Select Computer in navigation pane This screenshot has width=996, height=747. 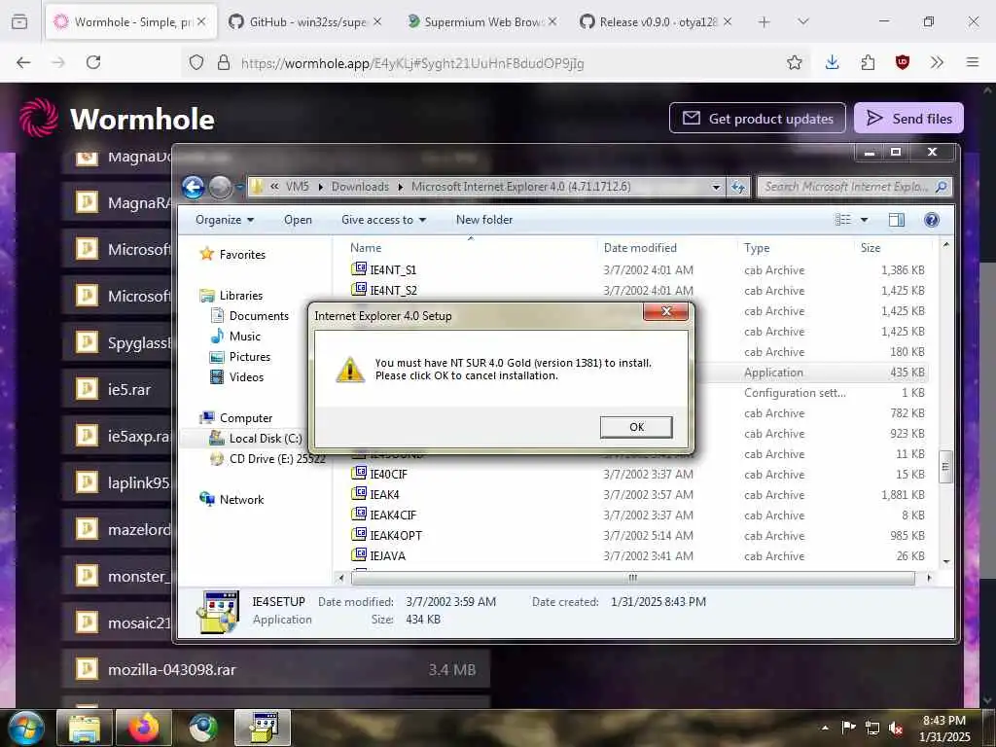pos(235,418)
